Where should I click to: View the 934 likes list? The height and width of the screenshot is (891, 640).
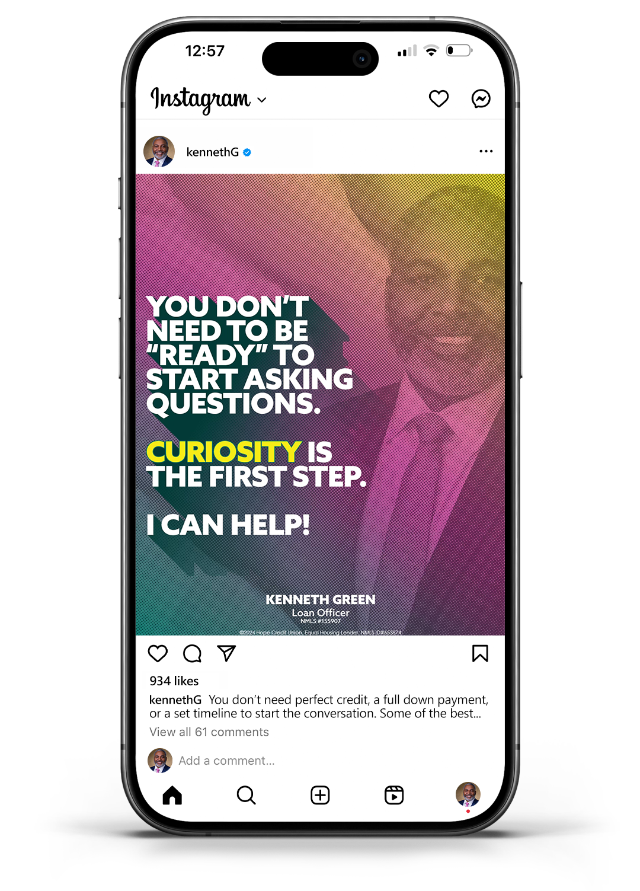coord(174,681)
